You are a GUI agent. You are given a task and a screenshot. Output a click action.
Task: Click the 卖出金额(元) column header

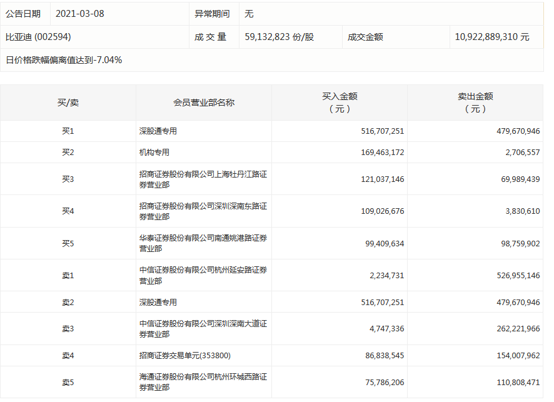475,103
